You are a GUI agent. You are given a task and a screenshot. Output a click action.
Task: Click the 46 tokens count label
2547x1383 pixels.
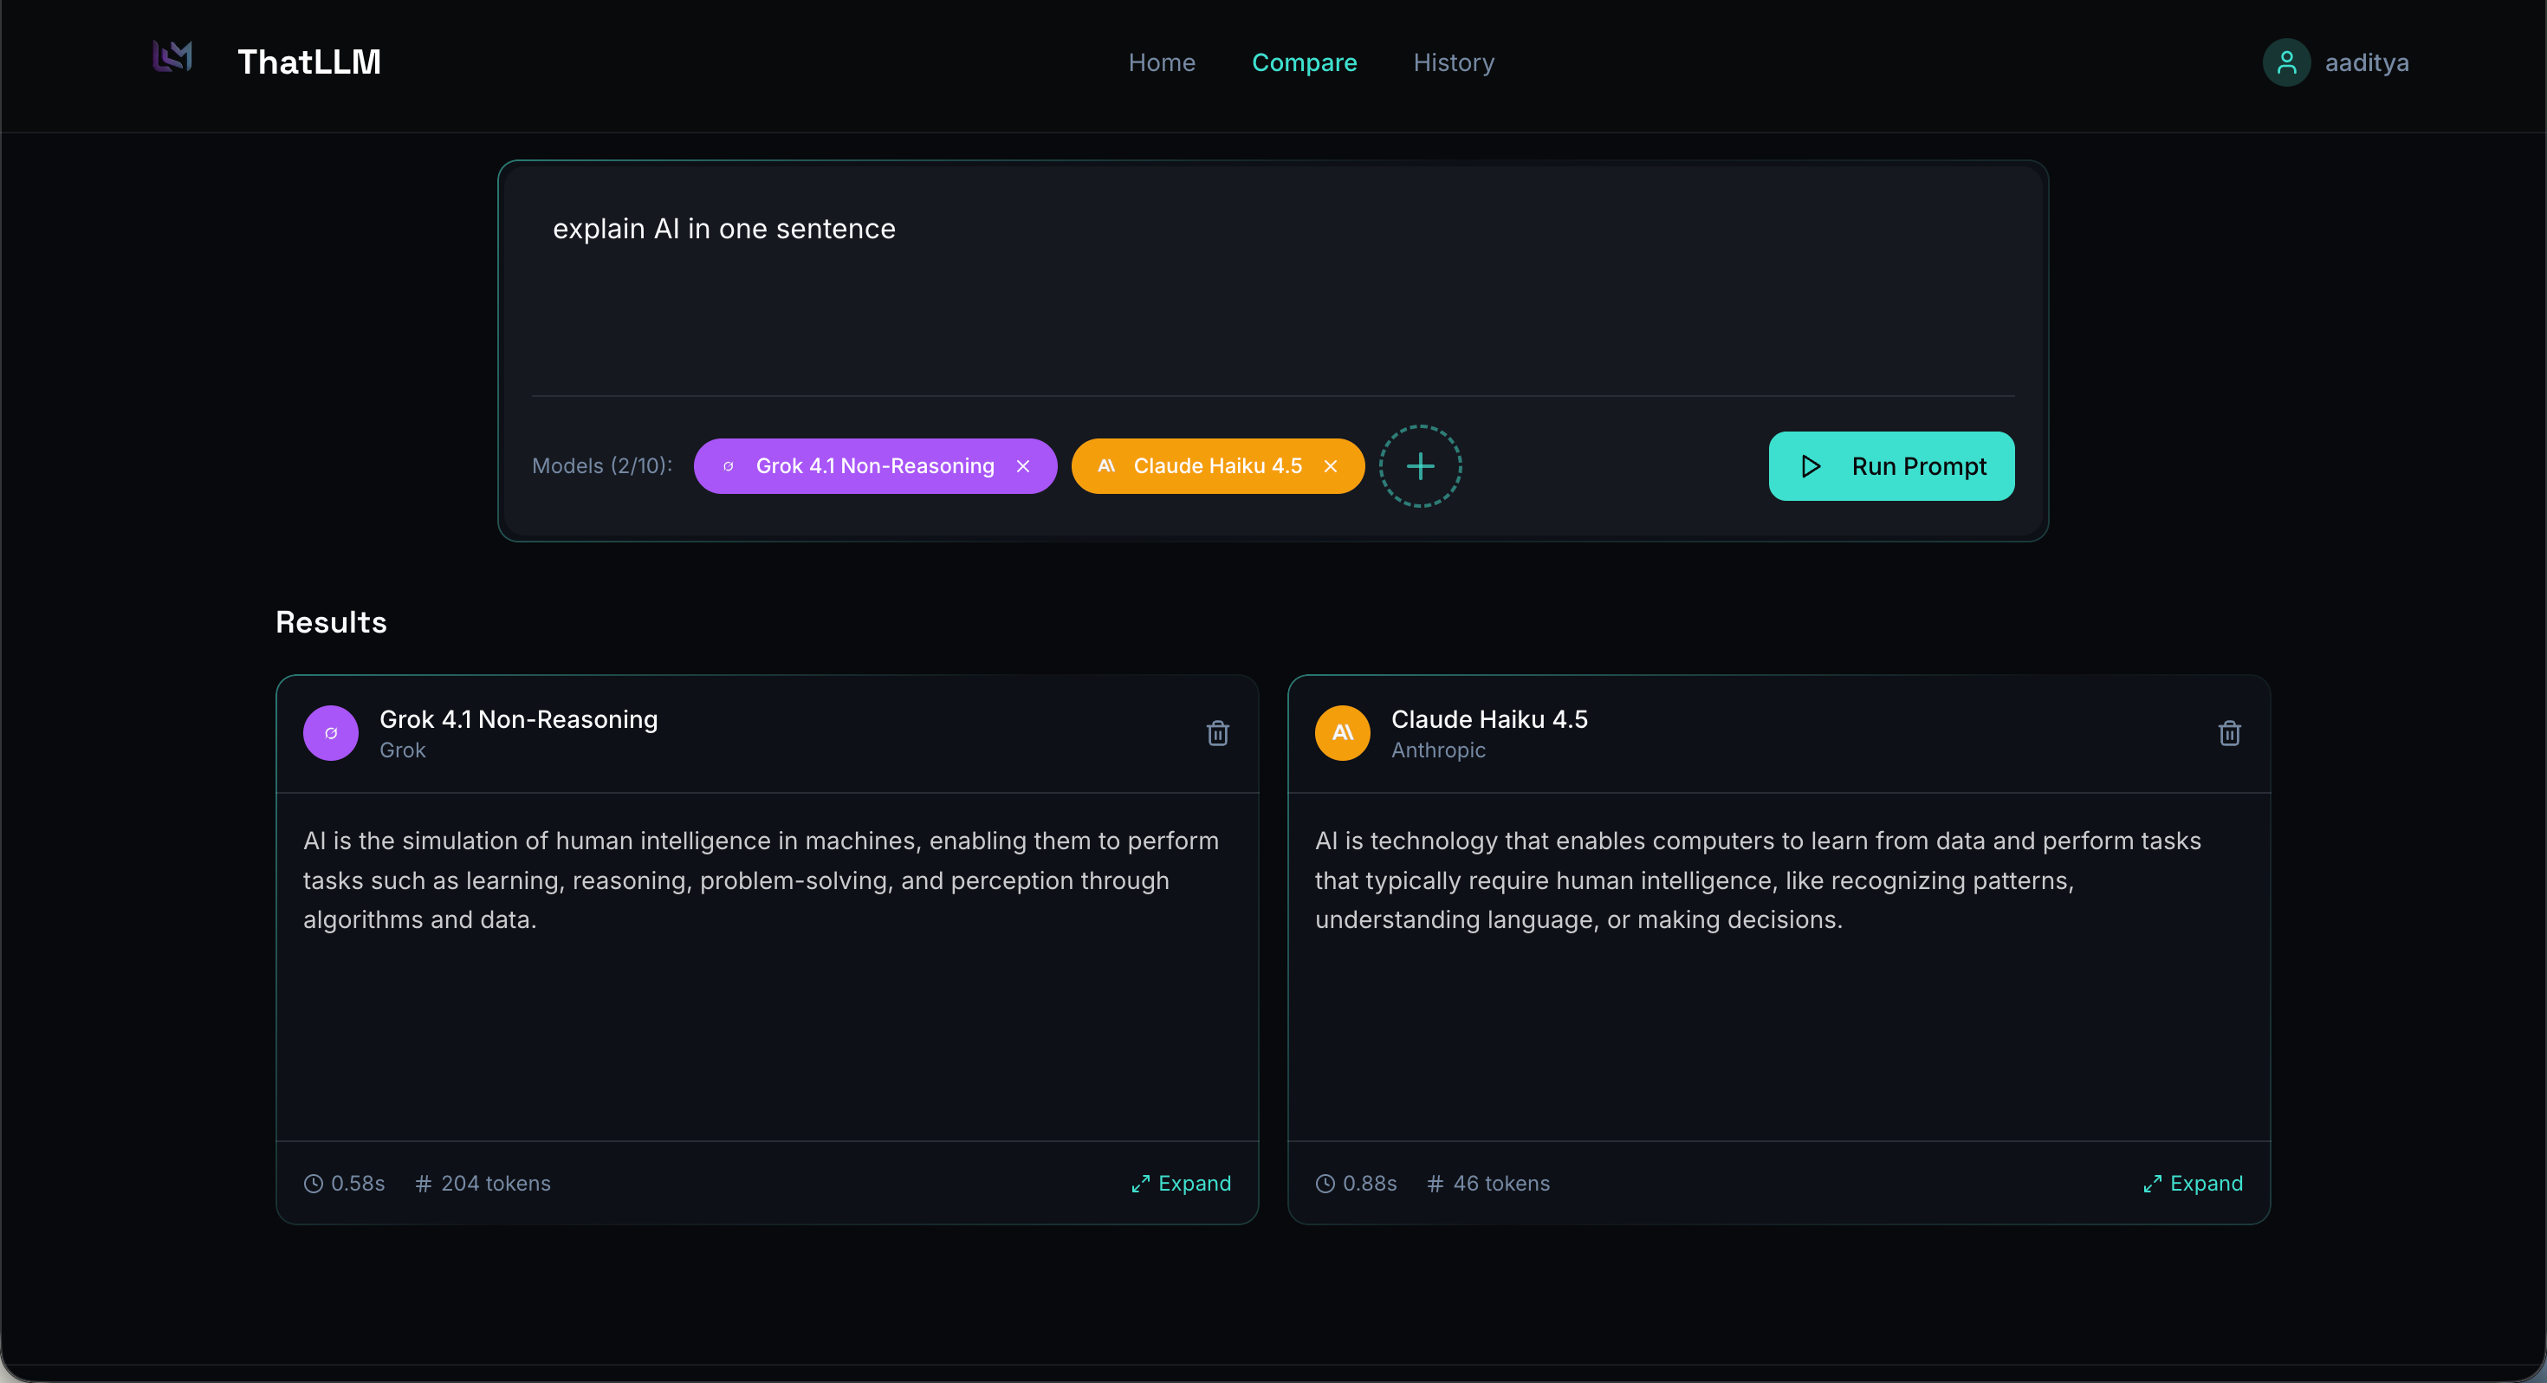[x=1489, y=1183]
